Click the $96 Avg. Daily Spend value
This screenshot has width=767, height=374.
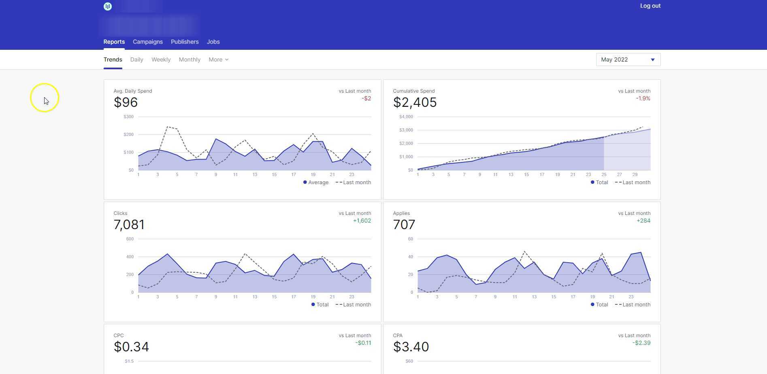126,102
